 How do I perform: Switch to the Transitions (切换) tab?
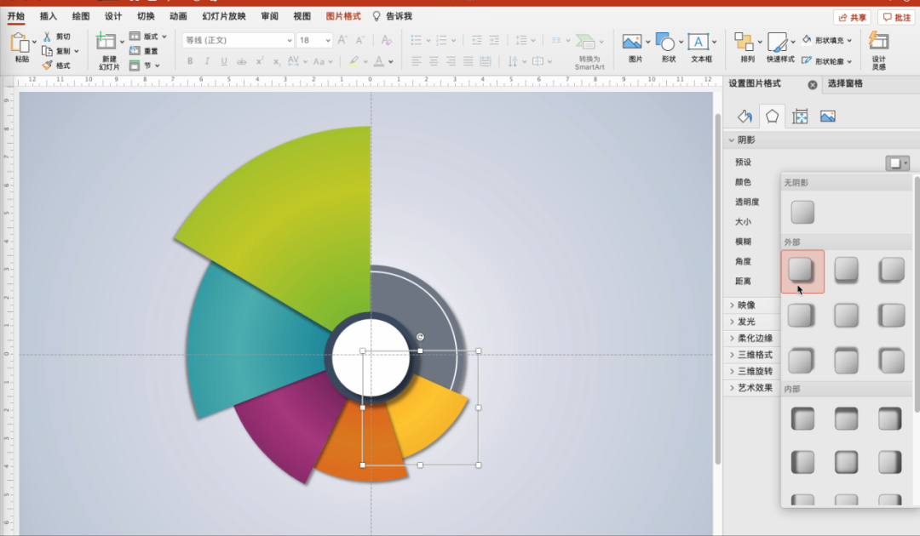tap(146, 16)
